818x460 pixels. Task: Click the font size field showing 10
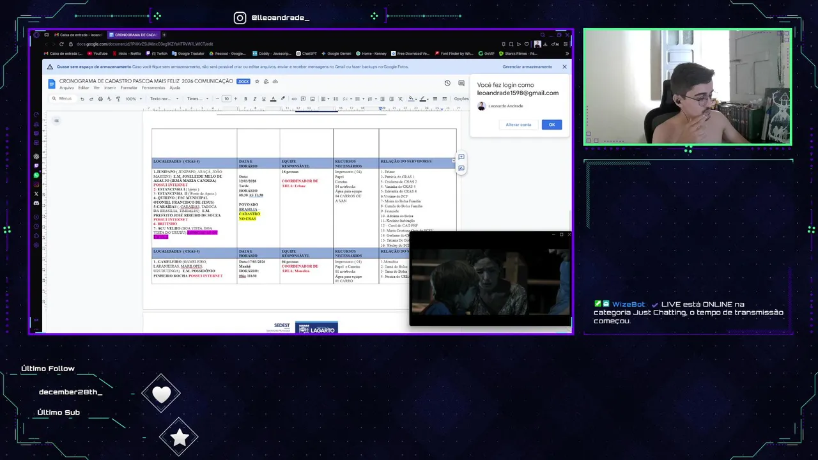(x=226, y=98)
